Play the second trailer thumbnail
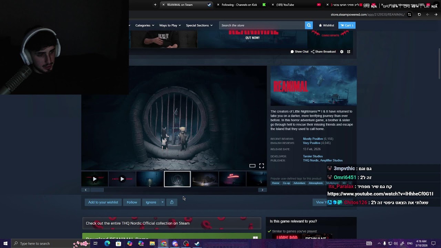The image size is (441, 248). coord(122,179)
